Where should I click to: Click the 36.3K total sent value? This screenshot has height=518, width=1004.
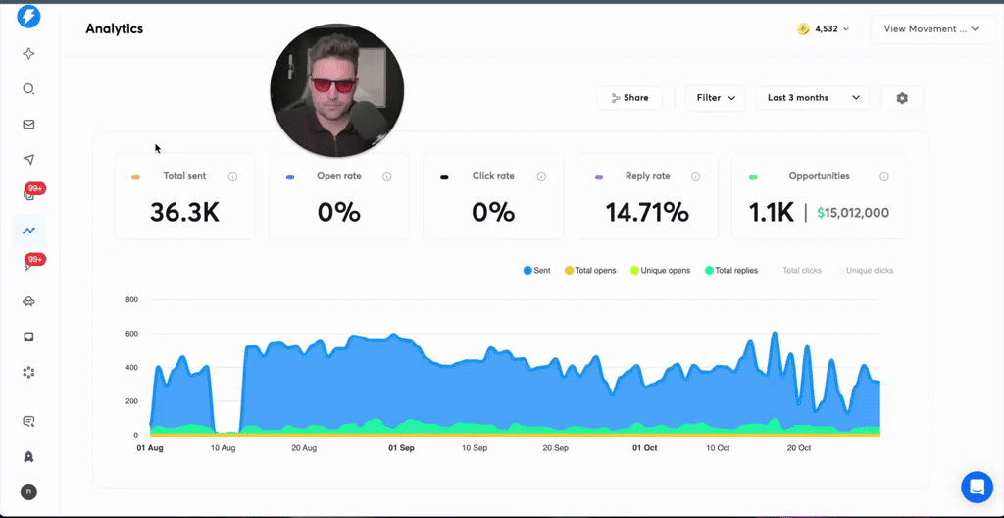point(185,213)
